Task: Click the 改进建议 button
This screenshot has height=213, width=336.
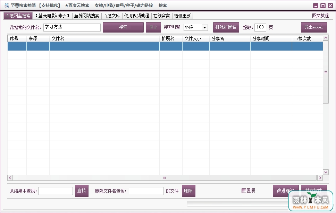Action: pyautogui.click(x=286, y=190)
